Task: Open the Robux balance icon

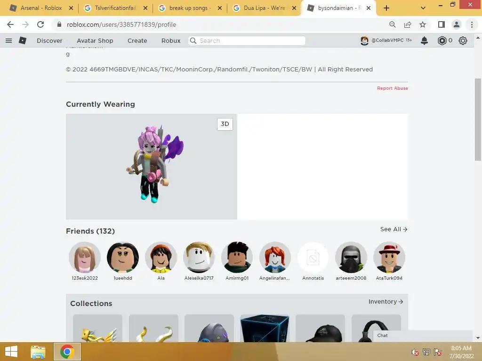Action: pyautogui.click(x=442, y=40)
